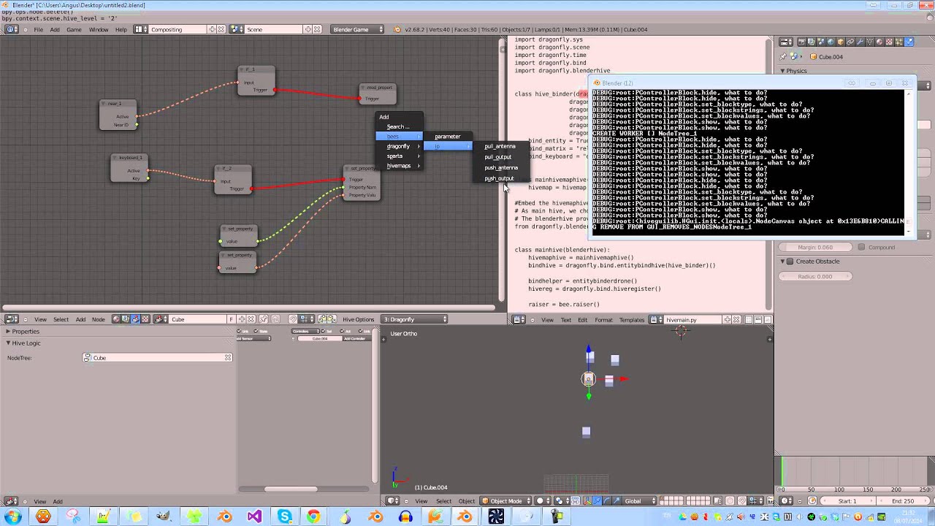935x526 pixels.
Task: Click the copy nodes clipboard icon
Action: click(x=322, y=319)
